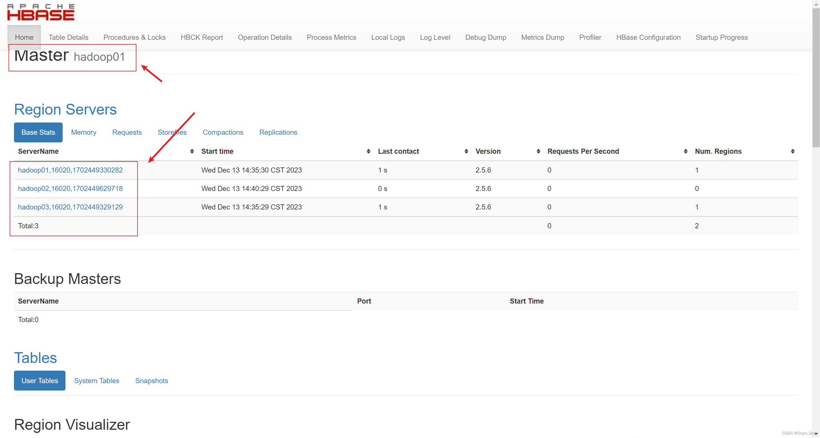Sort by ServerName column arrows
This screenshot has height=438, width=820.
[x=192, y=151]
